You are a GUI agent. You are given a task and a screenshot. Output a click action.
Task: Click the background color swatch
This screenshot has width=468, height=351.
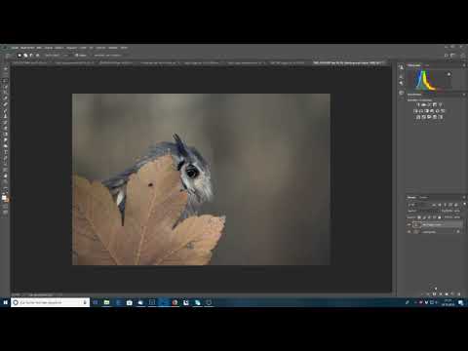click(x=7, y=200)
